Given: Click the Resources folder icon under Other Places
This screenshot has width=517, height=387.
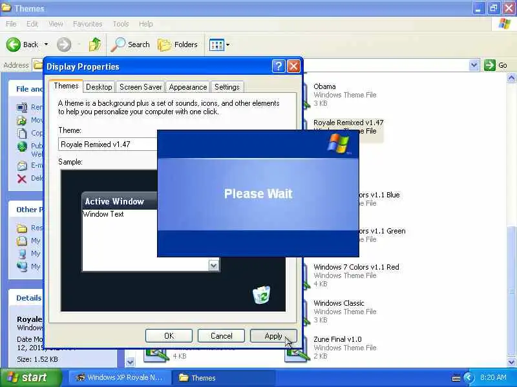Looking at the screenshot, I should (22, 228).
